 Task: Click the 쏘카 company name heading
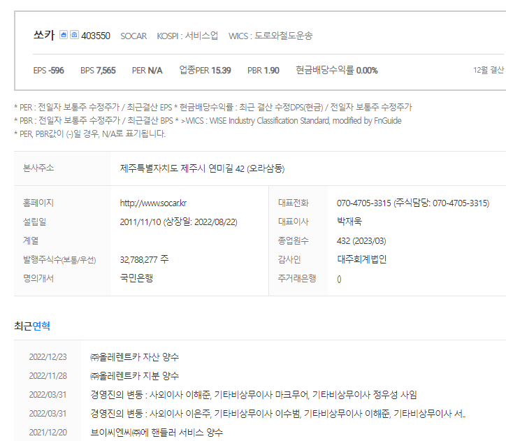tap(44, 35)
